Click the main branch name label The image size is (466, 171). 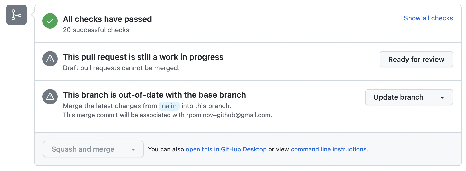pos(169,106)
